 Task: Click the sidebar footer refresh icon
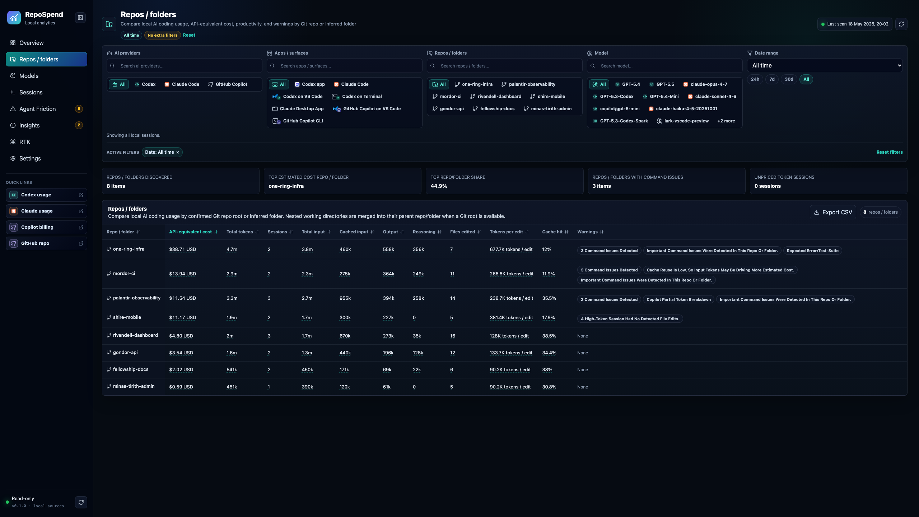[x=81, y=502]
